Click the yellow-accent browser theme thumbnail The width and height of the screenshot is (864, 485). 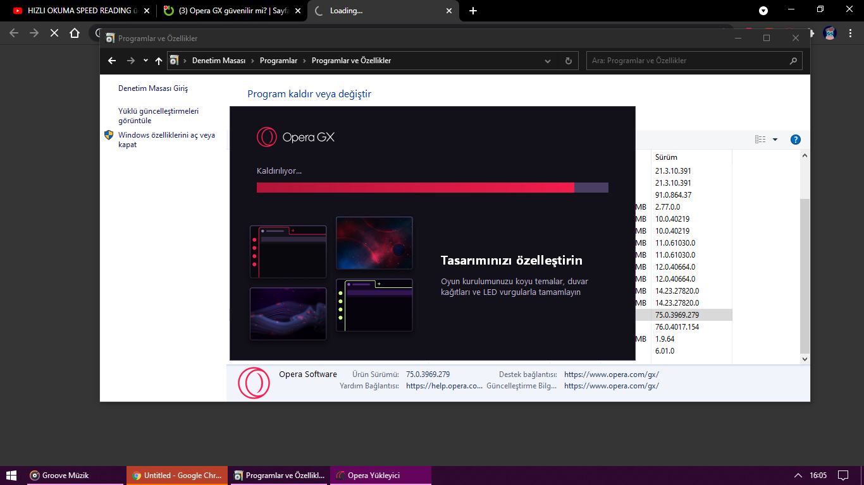(x=374, y=305)
